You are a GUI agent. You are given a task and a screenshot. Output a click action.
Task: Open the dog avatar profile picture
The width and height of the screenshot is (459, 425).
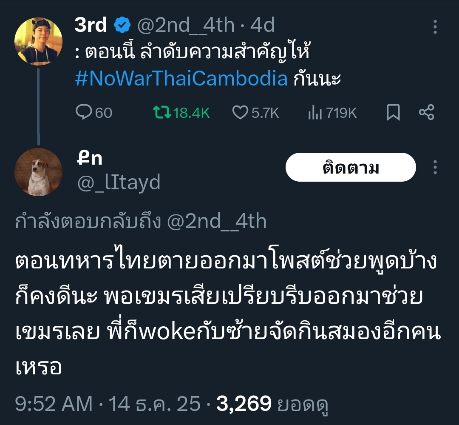(x=38, y=172)
